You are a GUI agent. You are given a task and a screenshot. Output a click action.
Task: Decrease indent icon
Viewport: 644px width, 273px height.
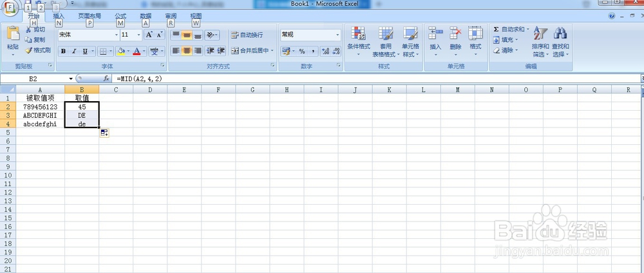(211, 51)
